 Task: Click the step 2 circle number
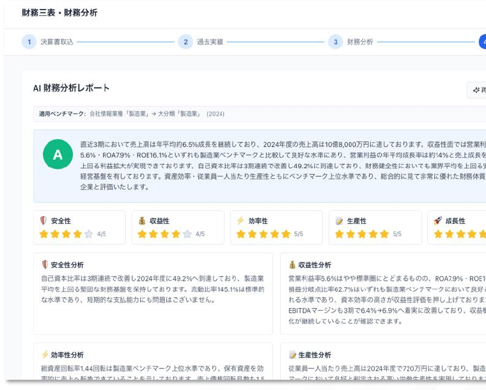click(185, 42)
